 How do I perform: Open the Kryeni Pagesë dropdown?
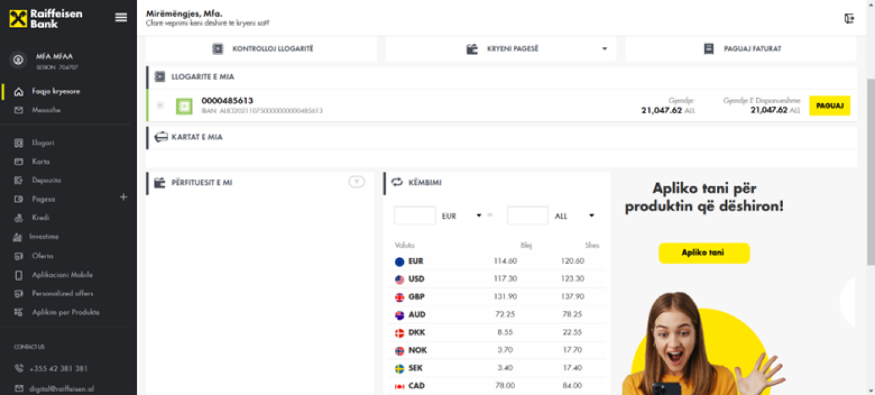pyautogui.click(x=604, y=49)
